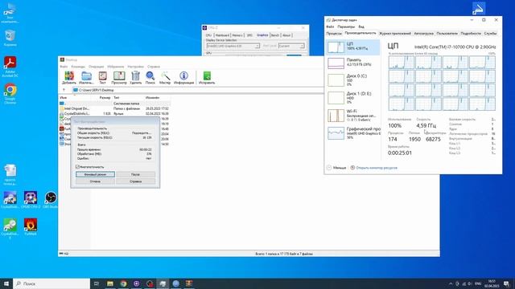The width and height of the screenshot is (515, 289).
Task: Select Wi-Fi in Task Manager performance sidebar
Action: tap(353, 116)
